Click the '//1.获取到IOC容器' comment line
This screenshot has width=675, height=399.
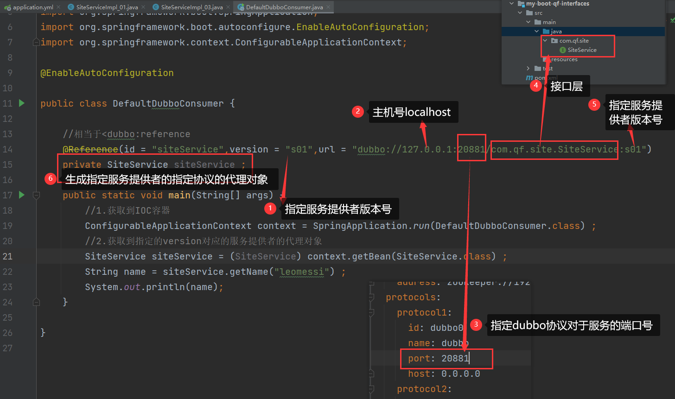tap(127, 210)
